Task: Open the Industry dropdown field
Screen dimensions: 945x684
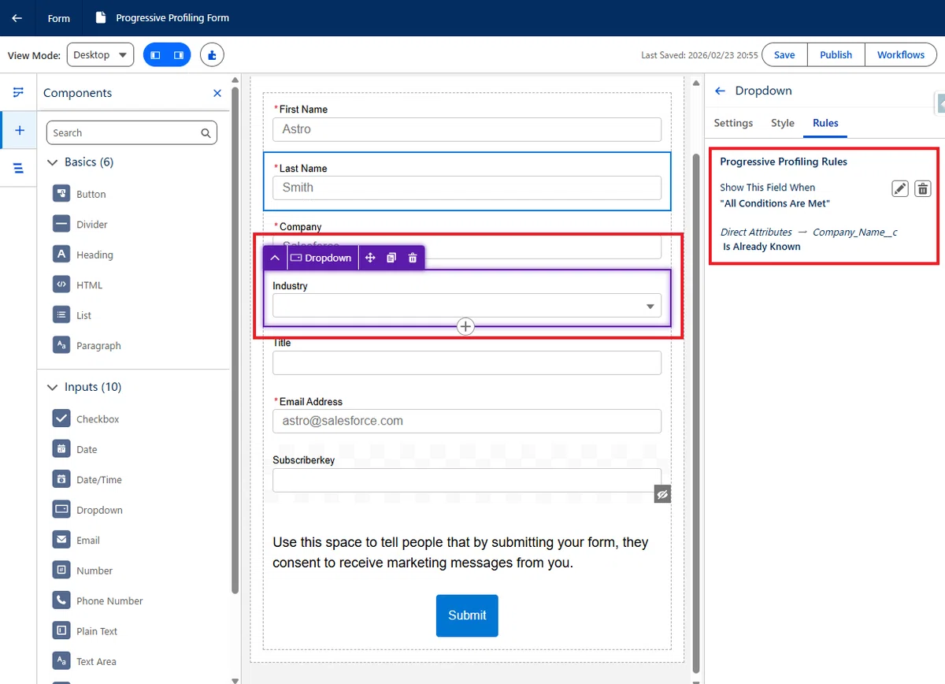Action: pyautogui.click(x=467, y=306)
